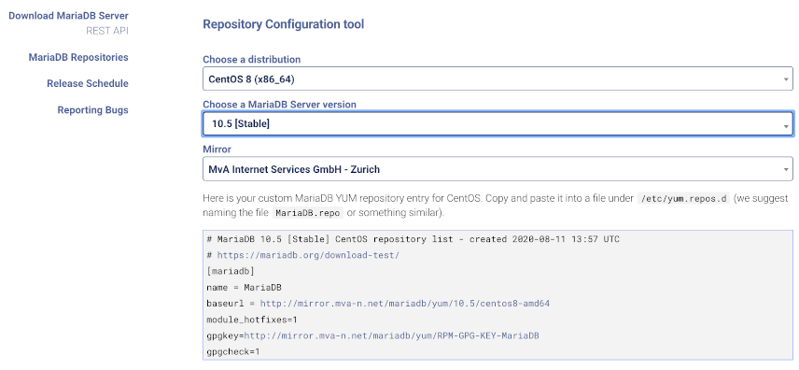Click the REST API link
799x370 pixels.
107,31
